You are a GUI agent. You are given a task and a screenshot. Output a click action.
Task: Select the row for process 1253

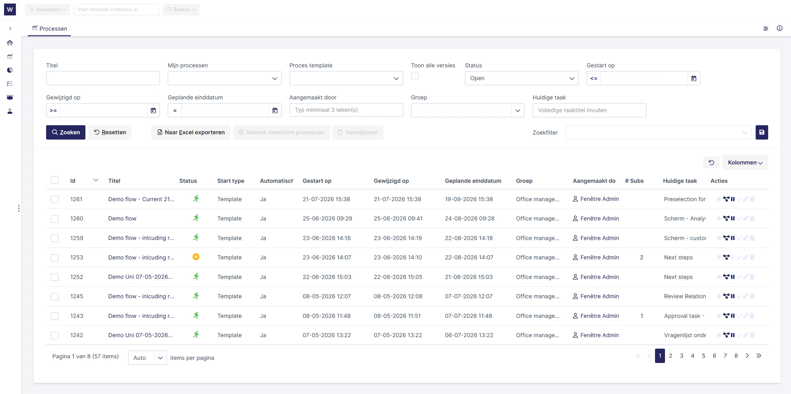click(x=55, y=258)
